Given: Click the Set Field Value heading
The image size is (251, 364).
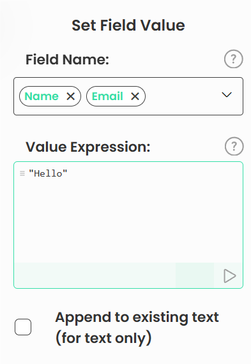Looking at the screenshot, I should click(128, 25).
